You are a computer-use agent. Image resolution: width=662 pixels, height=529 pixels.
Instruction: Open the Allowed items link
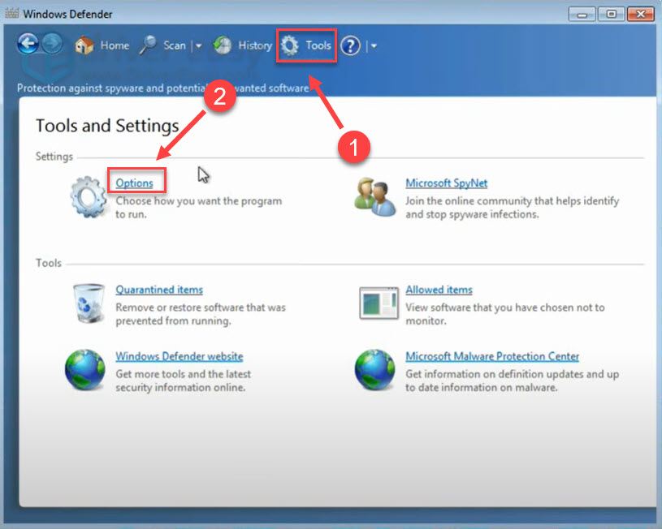click(439, 290)
